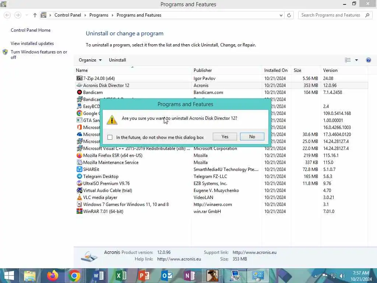Expand the recent locations arrow
Image resolution: width=377 pixels, height=283 pixels.
click(x=27, y=15)
